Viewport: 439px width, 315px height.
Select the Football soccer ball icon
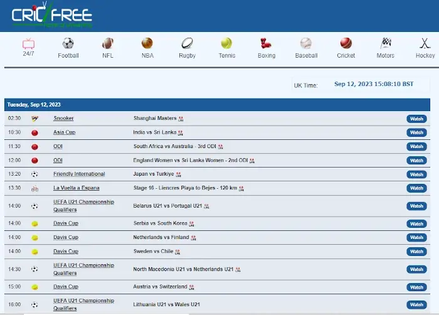click(68, 43)
